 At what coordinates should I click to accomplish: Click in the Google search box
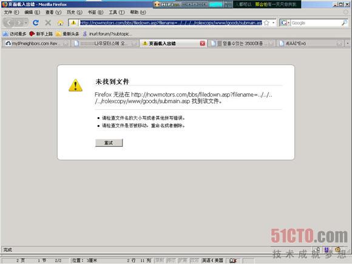316,22
